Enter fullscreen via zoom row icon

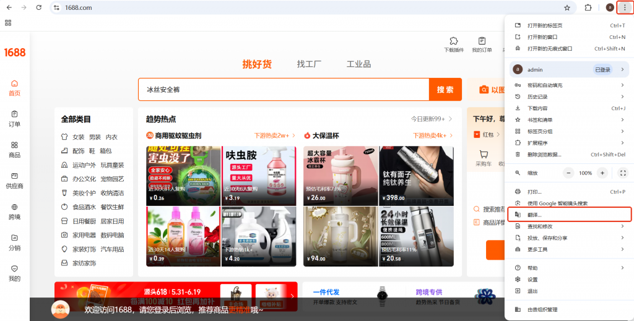(x=623, y=173)
